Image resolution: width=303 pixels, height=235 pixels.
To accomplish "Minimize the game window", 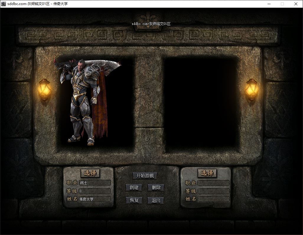I will click(x=269, y=4).
